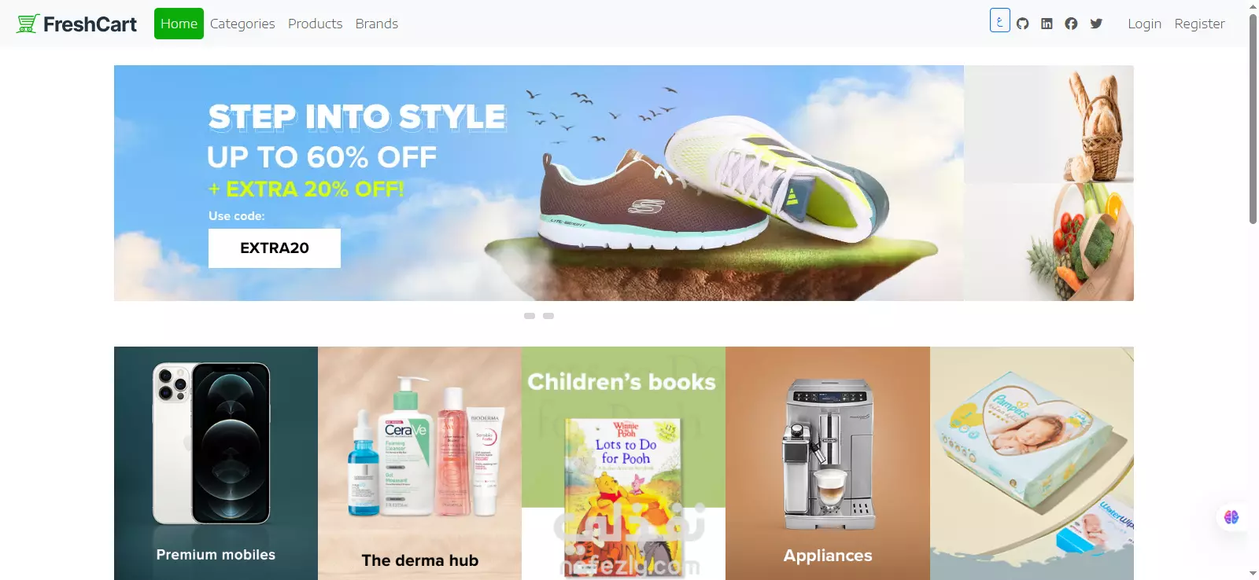Image resolution: width=1259 pixels, height=580 pixels.
Task: Click the Register link
Action: 1199,24
